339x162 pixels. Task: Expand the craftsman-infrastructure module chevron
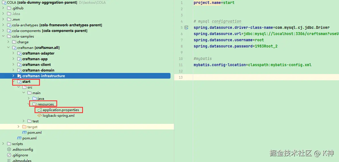click(13, 76)
